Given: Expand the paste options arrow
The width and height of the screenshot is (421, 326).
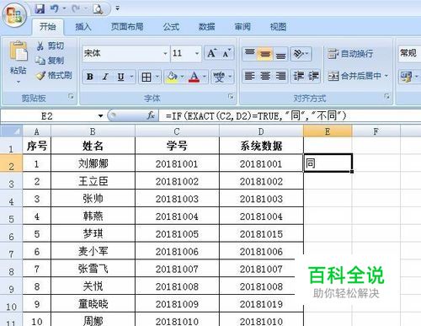Looking at the screenshot, I should pos(19,82).
